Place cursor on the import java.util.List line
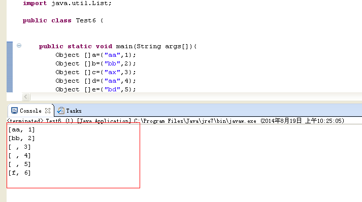 click(x=67, y=3)
